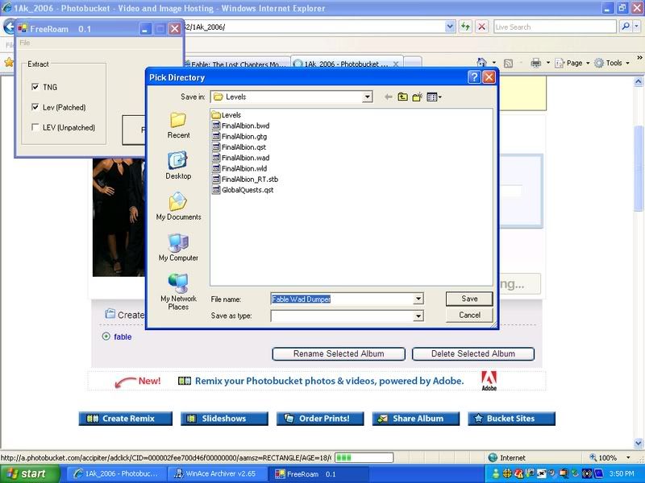This screenshot has height=483, width=645.
Task: Select FinalAlbion.wad file
Action: [x=240, y=158]
